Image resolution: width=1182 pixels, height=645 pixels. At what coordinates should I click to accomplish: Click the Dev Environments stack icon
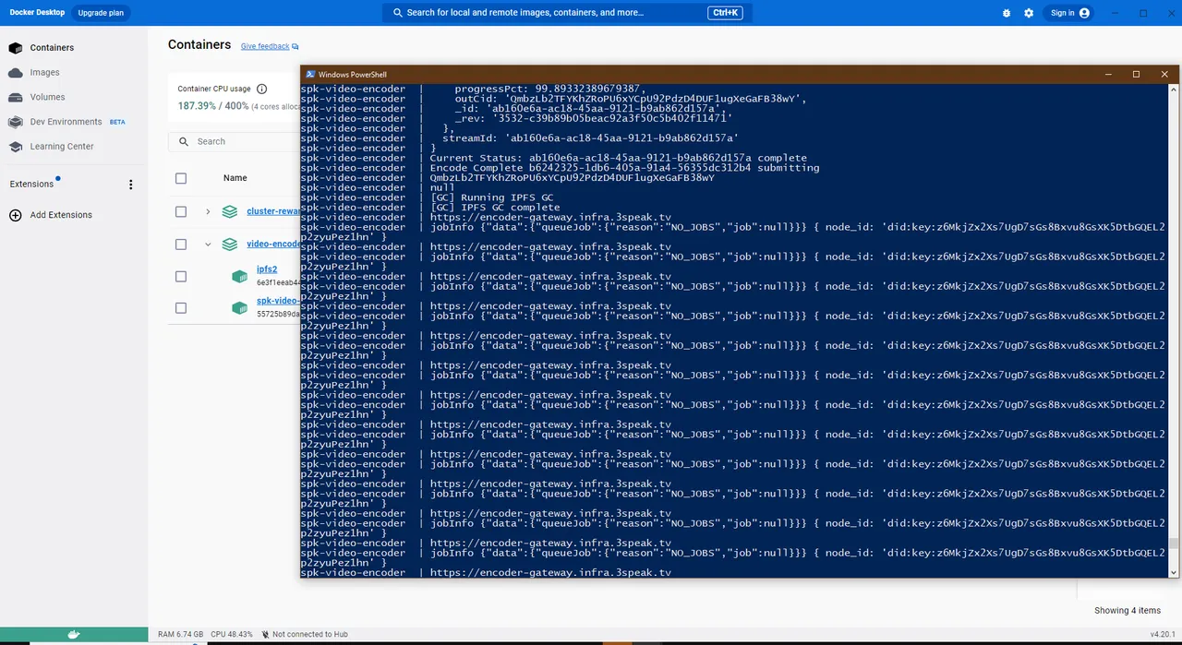[x=15, y=122]
